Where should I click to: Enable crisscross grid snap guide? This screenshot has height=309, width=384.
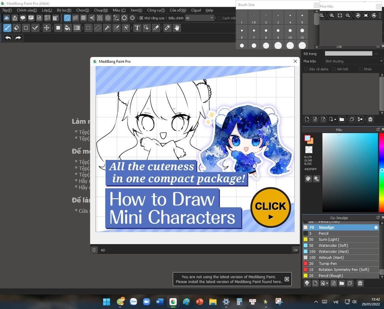coord(84,18)
